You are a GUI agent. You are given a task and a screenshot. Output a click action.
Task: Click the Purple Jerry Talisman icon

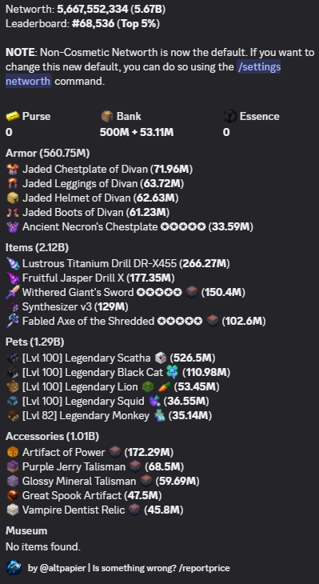tap(13, 466)
